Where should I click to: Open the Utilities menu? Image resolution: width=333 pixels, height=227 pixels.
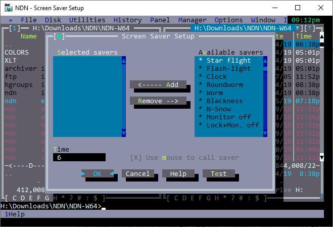[87, 20]
